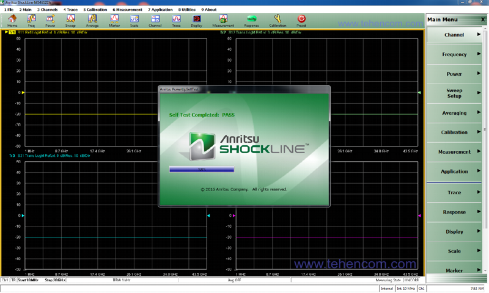Screen dimensions: 489x293
Task: Open the 7 Application menu
Action: 160,10
